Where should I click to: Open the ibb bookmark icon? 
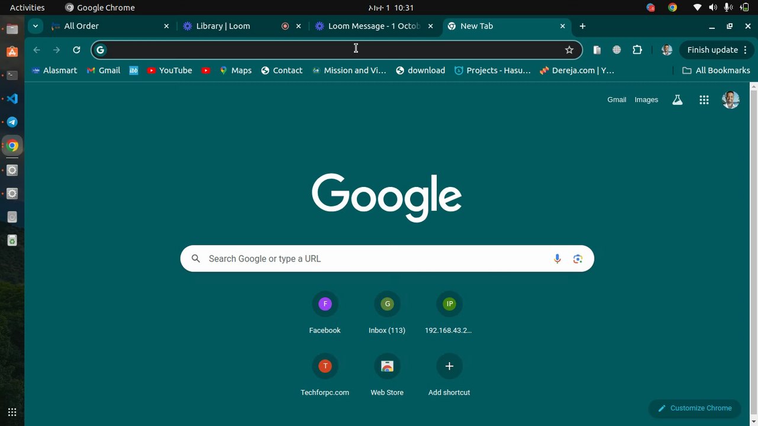[x=134, y=70]
